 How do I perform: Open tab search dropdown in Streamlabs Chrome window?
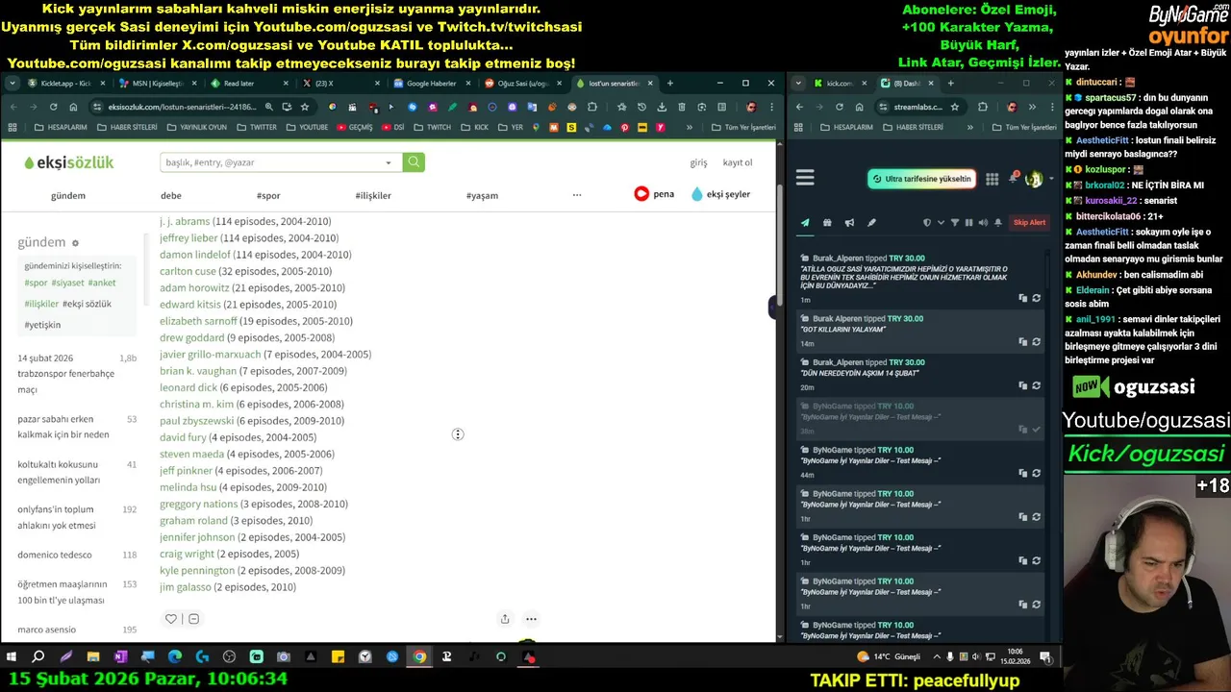click(x=798, y=84)
